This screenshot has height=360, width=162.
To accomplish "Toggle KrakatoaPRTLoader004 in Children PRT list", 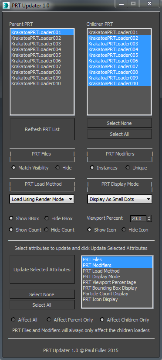I will tap(119, 49).
